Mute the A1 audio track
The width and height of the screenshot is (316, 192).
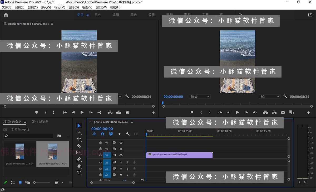tap(121, 162)
